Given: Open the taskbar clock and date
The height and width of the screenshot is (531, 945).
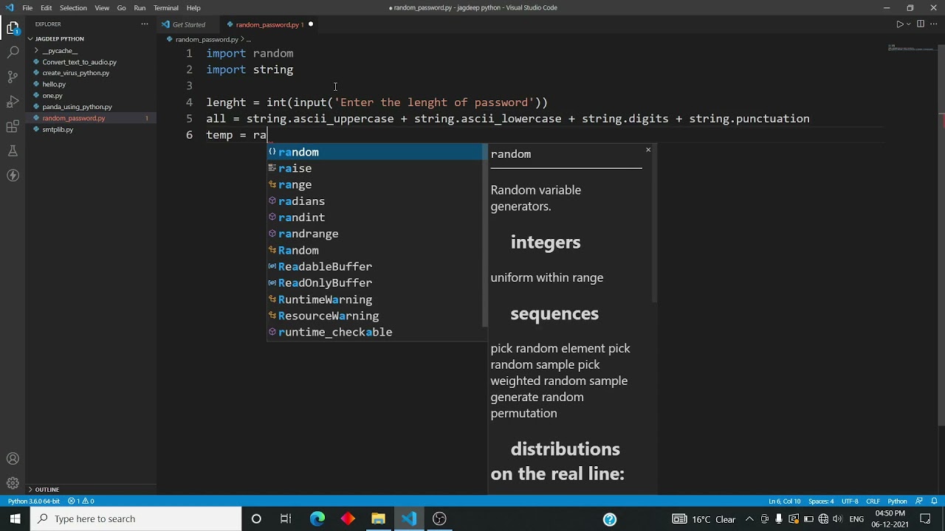Looking at the screenshot, I should (890, 518).
